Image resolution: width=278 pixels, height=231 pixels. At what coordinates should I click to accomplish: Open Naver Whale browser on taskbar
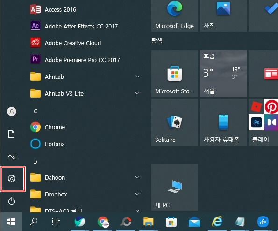click(x=79, y=222)
